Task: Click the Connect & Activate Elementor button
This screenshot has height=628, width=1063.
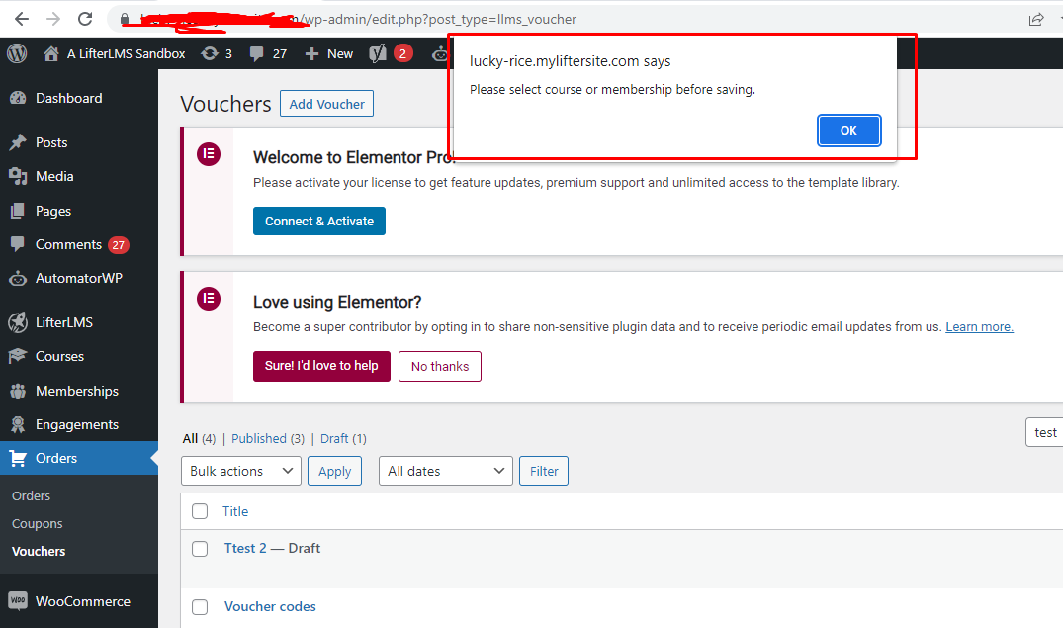Action: click(318, 222)
